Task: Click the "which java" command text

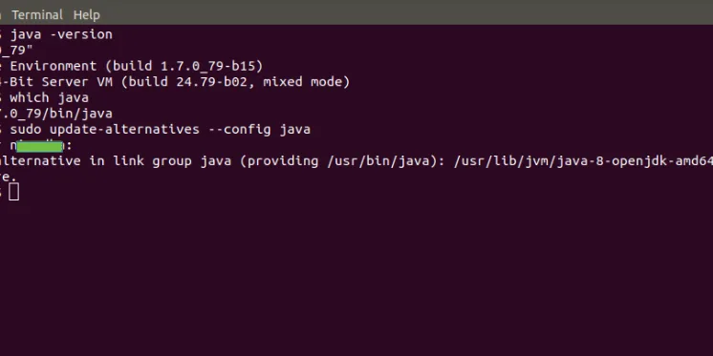Action: tap(49, 97)
